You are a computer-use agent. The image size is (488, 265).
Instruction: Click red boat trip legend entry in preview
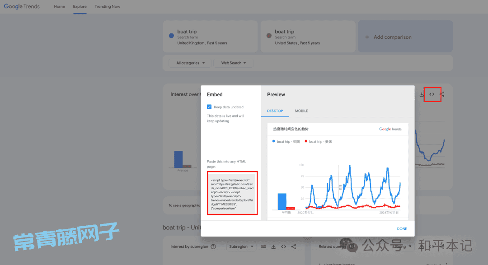pyautogui.click(x=319, y=141)
